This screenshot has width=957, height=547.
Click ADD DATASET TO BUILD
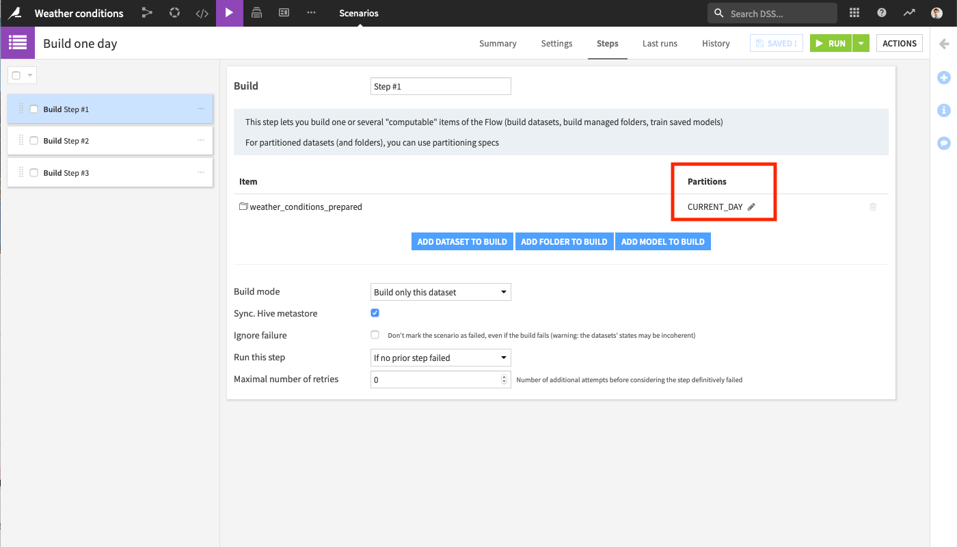coord(462,241)
